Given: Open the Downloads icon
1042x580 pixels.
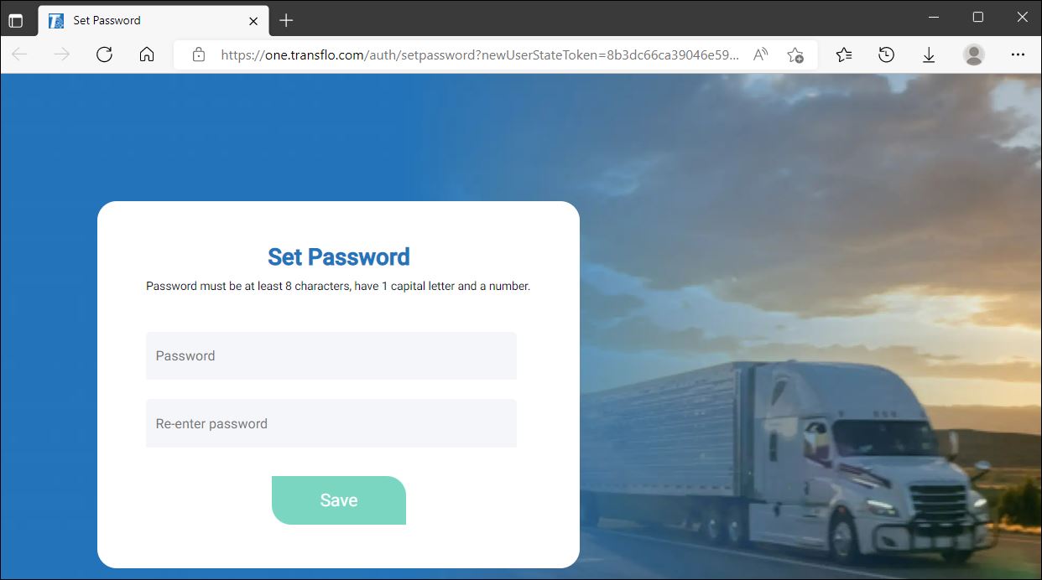Looking at the screenshot, I should coord(929,54).
